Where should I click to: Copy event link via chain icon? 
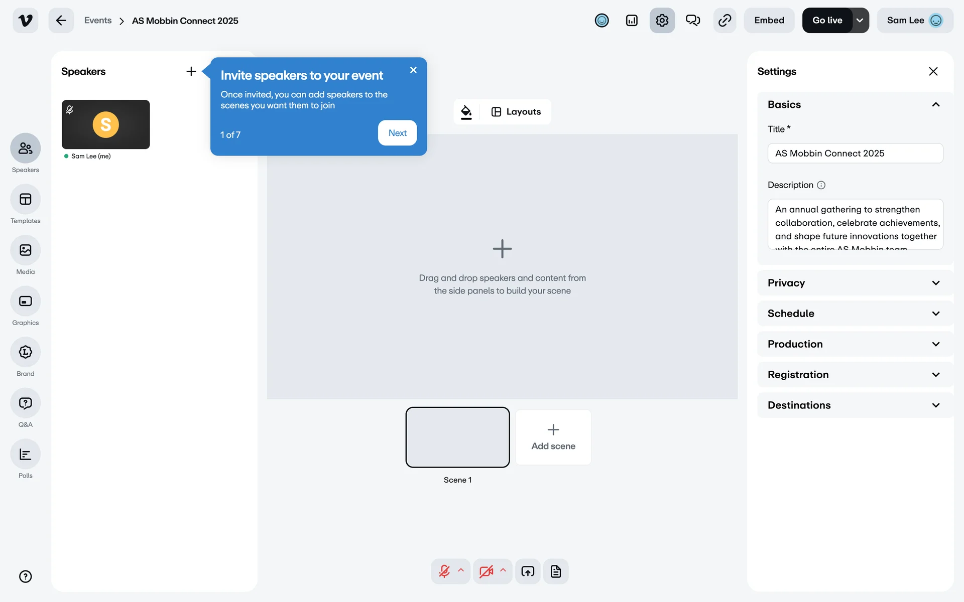pos(725,21)
